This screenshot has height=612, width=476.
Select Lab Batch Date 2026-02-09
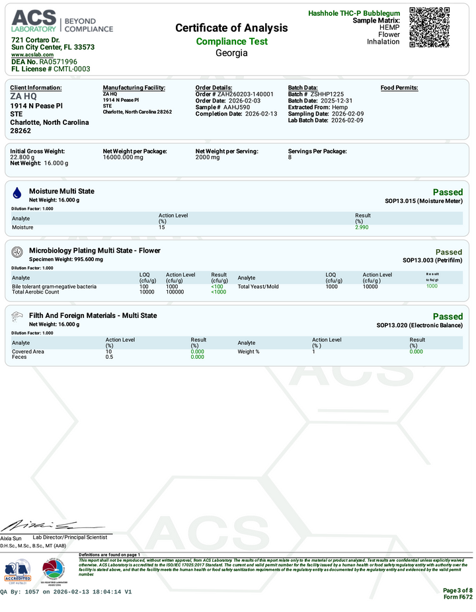(326, 120)
